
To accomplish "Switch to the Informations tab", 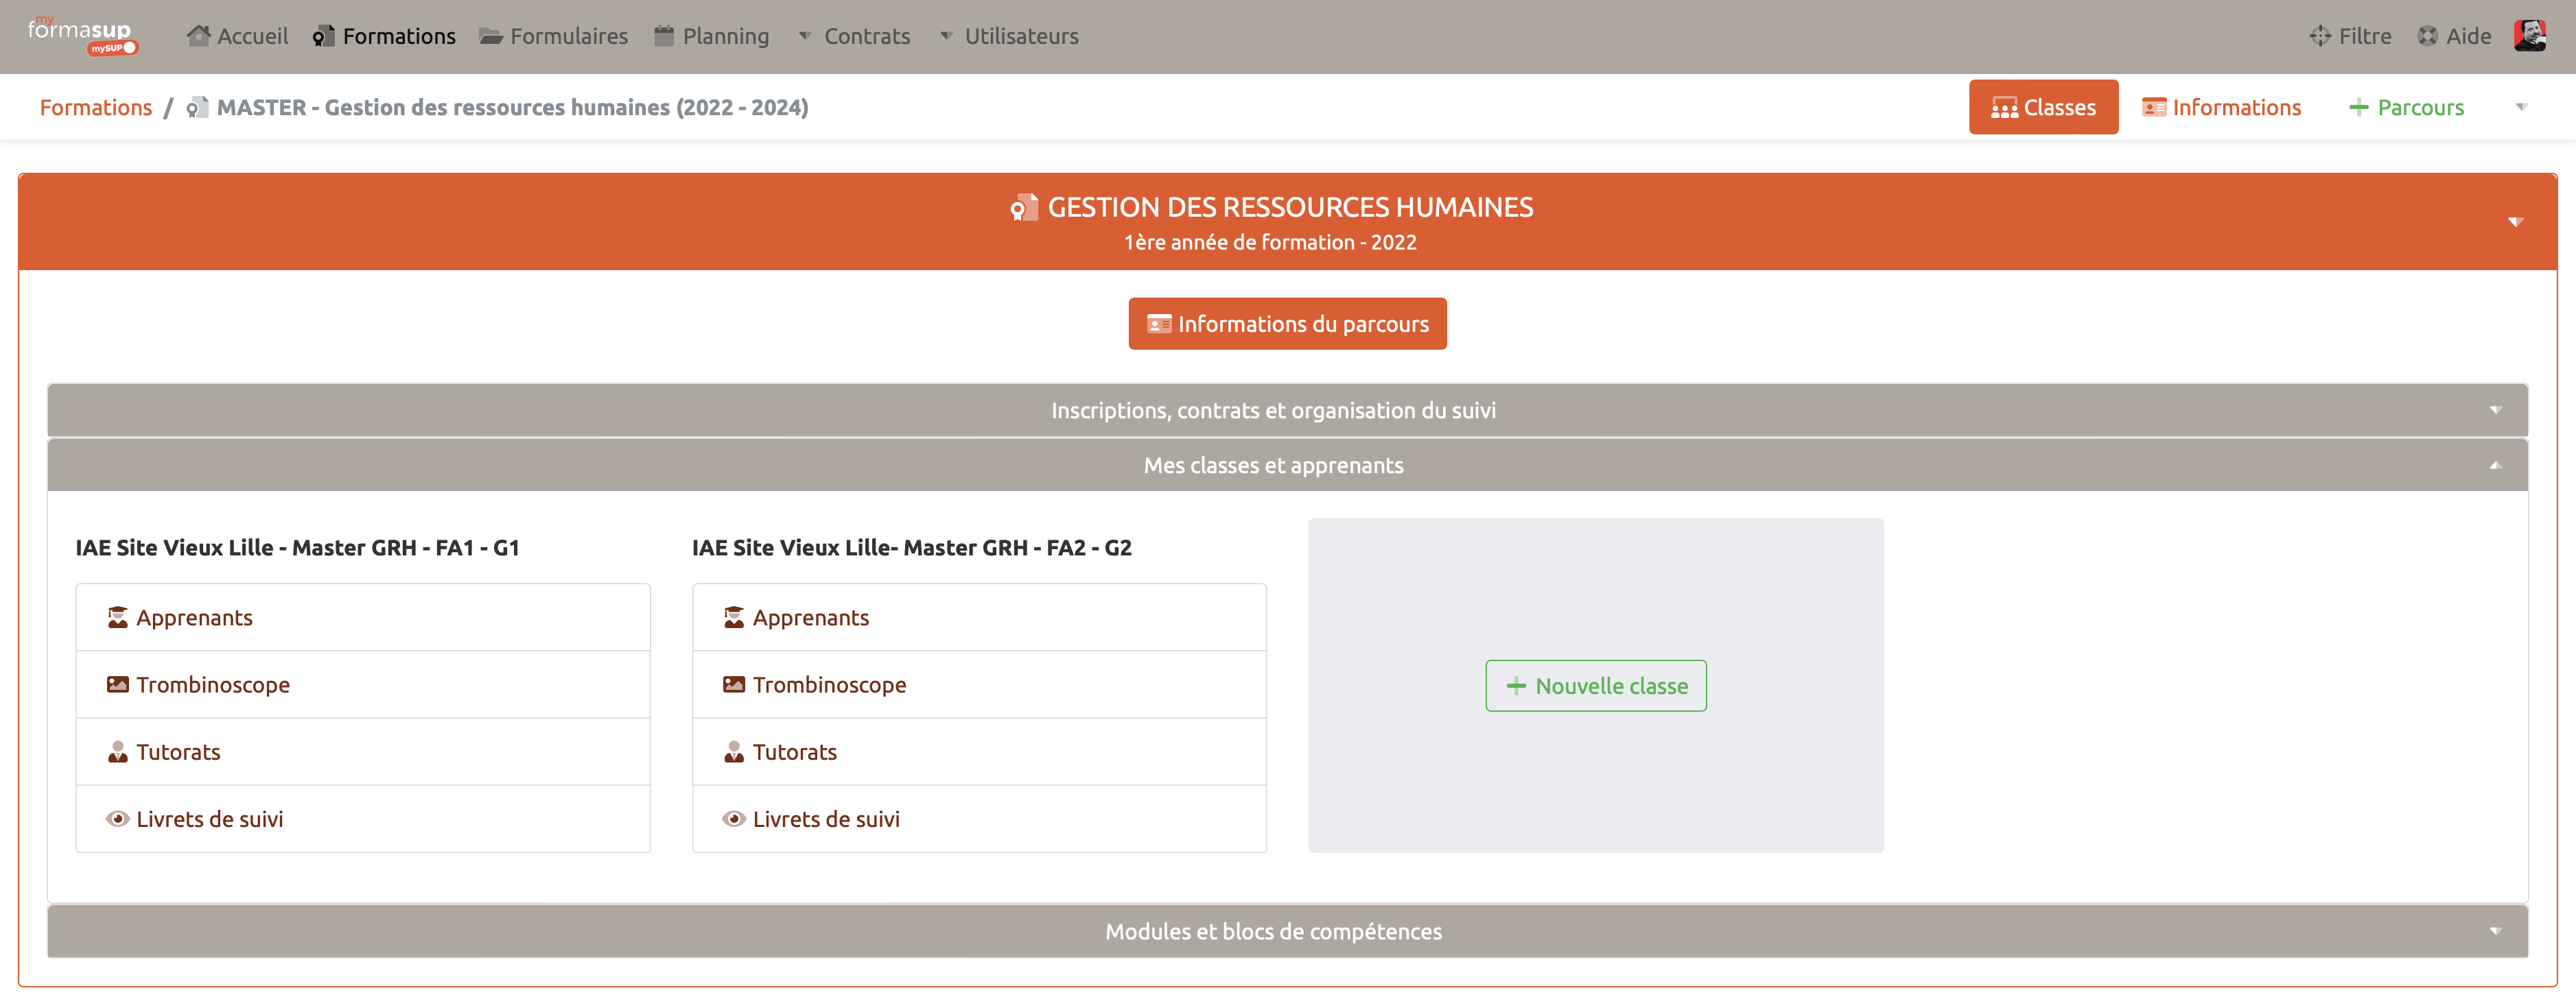I will click(x=2221, y=107).
